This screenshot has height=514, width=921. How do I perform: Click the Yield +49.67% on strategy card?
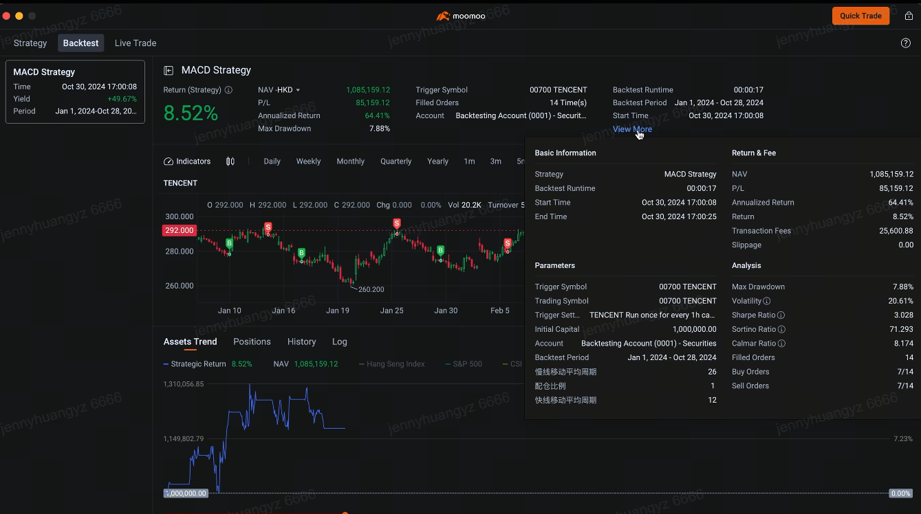(x=122, y=99)
